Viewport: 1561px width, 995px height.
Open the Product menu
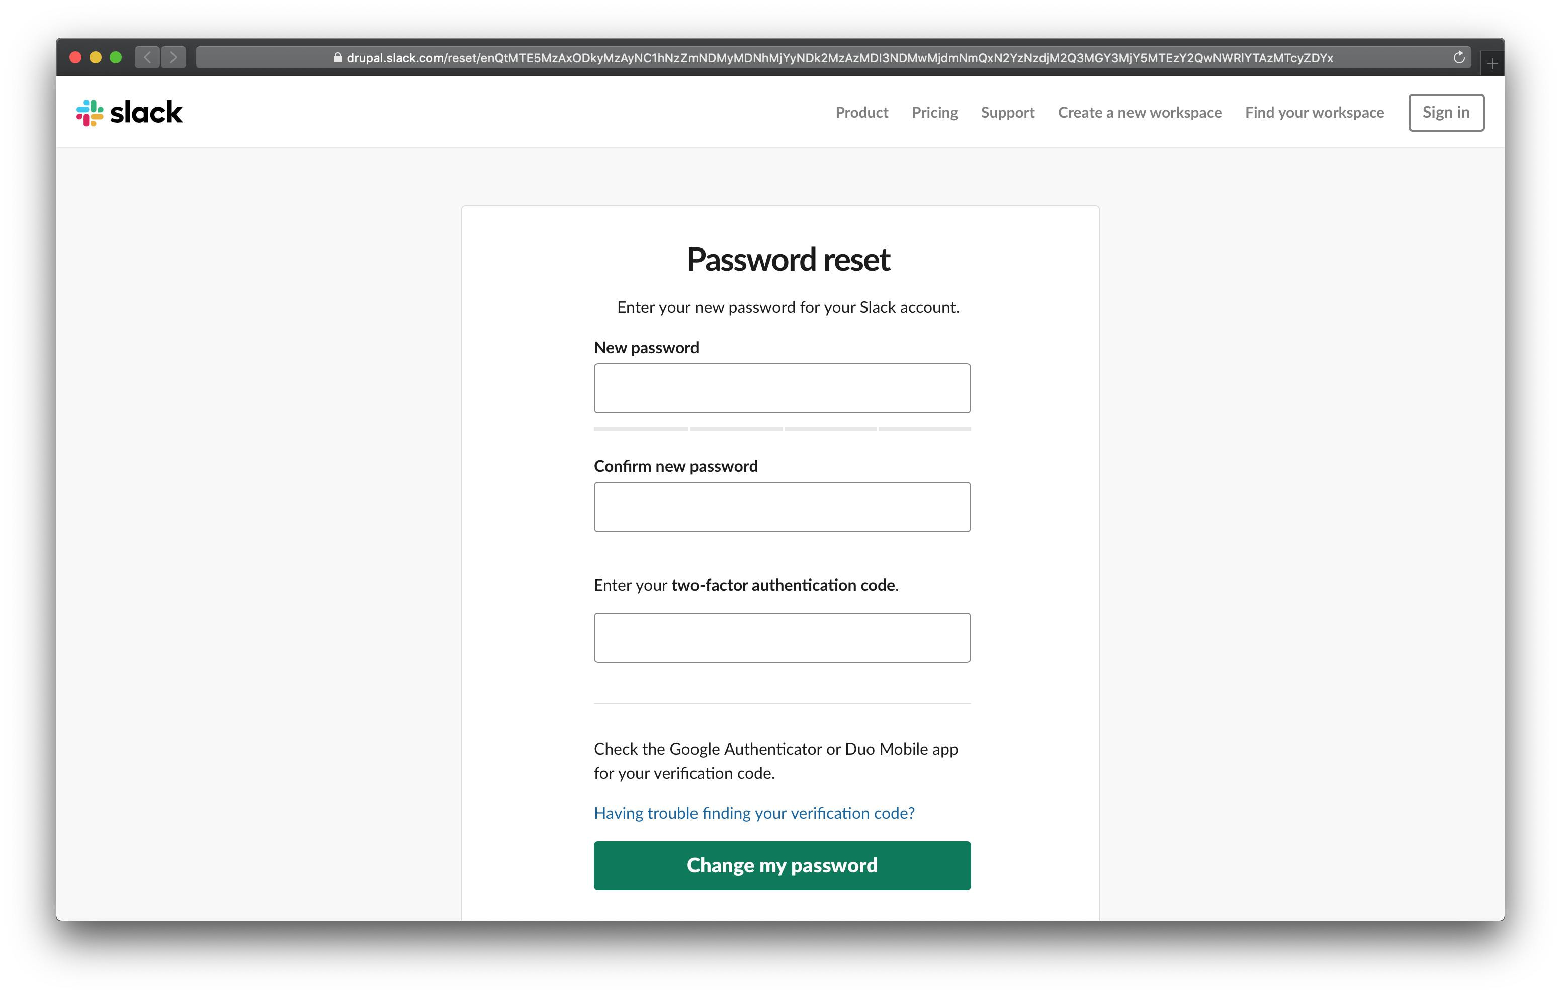pos(861,113)
